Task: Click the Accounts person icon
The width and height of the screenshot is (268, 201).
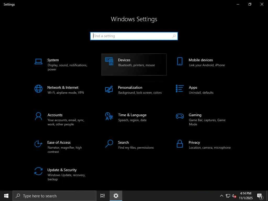Action: click(38, 116)
